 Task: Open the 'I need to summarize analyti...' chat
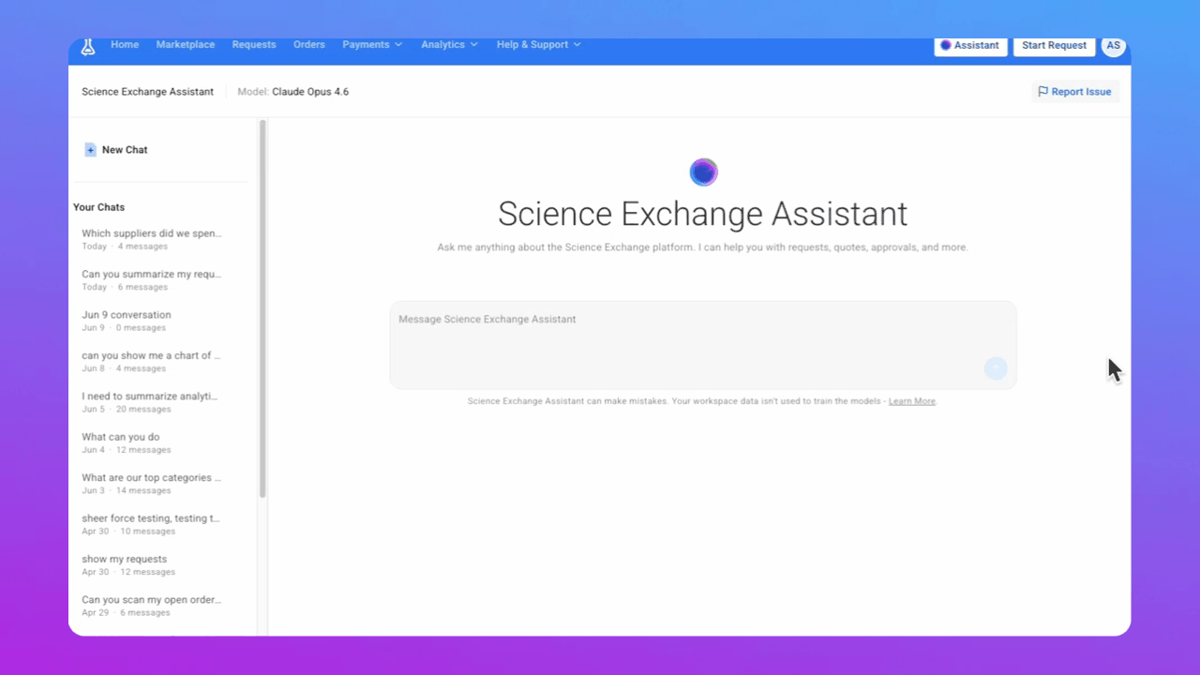tap(152, 402)
